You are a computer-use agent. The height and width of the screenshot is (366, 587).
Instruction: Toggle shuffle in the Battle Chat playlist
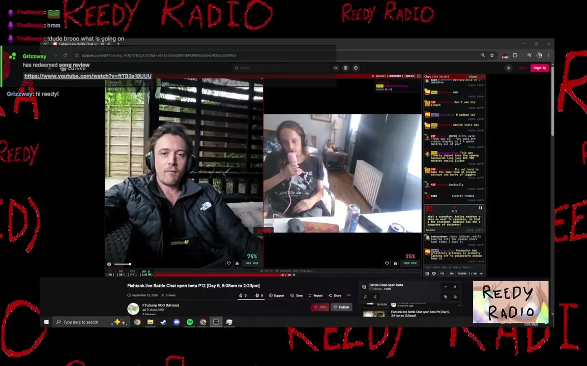point(375,297)
